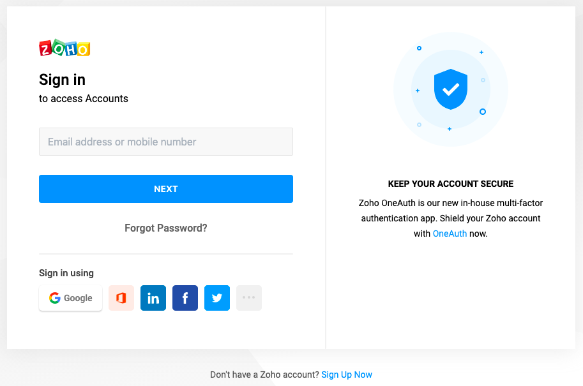This screenshot has width=583, height=386.
Task: Click the Zoho logo
Action: pyautogui.click(x=64, y=48)
